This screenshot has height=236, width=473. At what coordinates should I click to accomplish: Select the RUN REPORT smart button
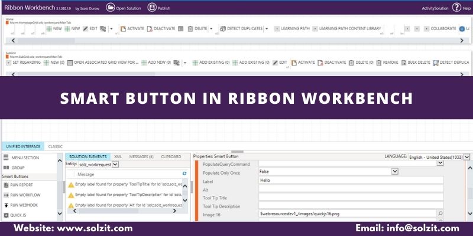pyautogui.click(x=18, y=185)
